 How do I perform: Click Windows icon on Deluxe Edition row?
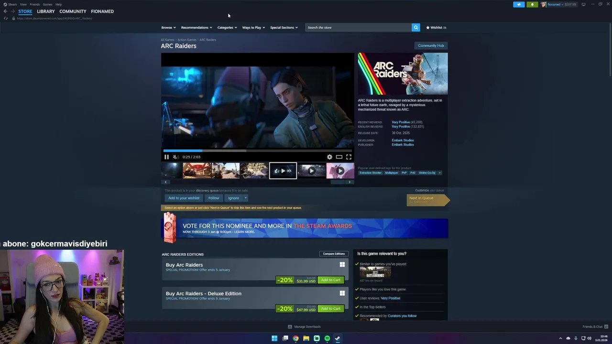pyautogui.click(x=342, y=293)
